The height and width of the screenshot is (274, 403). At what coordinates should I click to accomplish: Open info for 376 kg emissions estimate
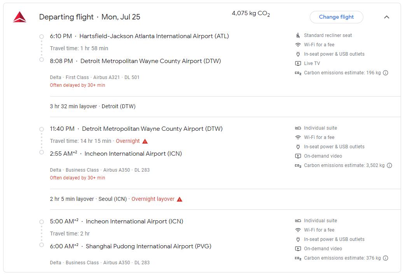(386, 258)
